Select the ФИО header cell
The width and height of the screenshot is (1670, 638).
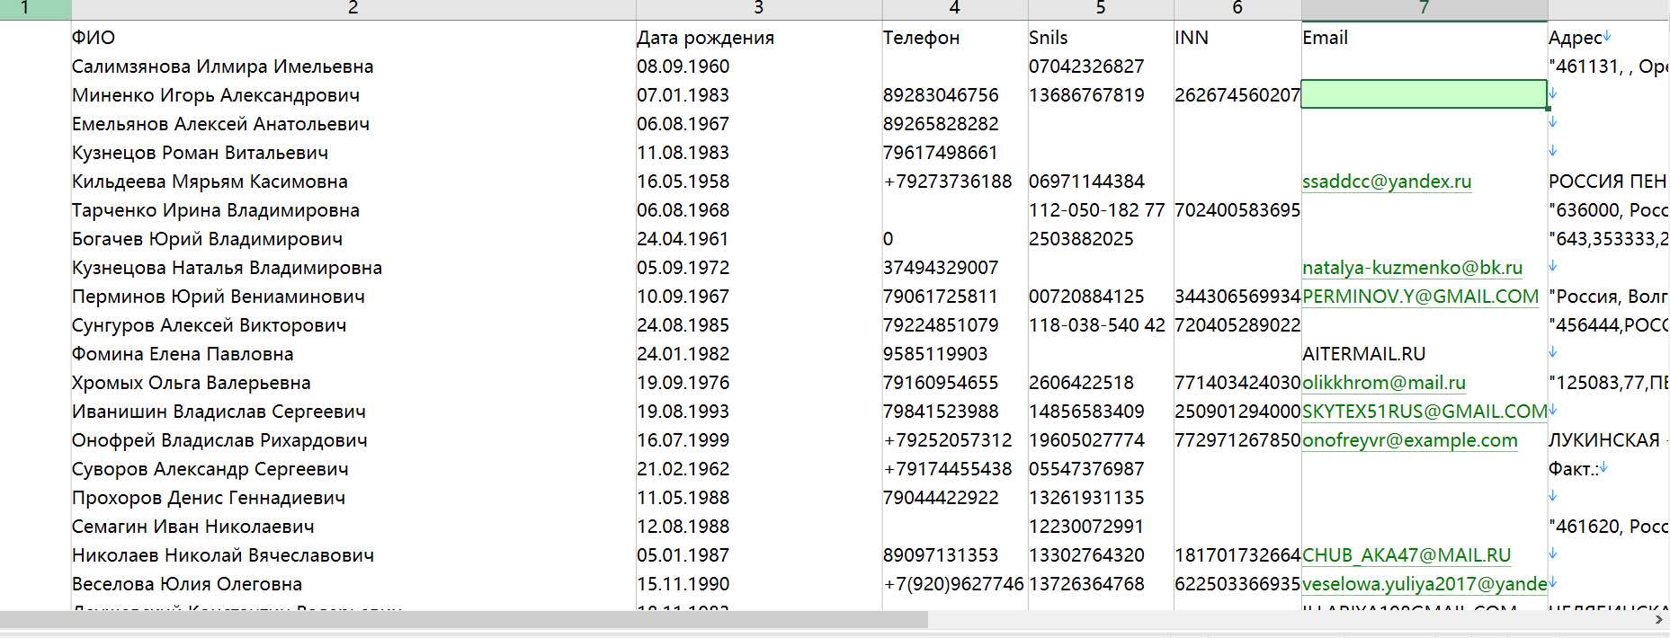[x=353, y=38]
